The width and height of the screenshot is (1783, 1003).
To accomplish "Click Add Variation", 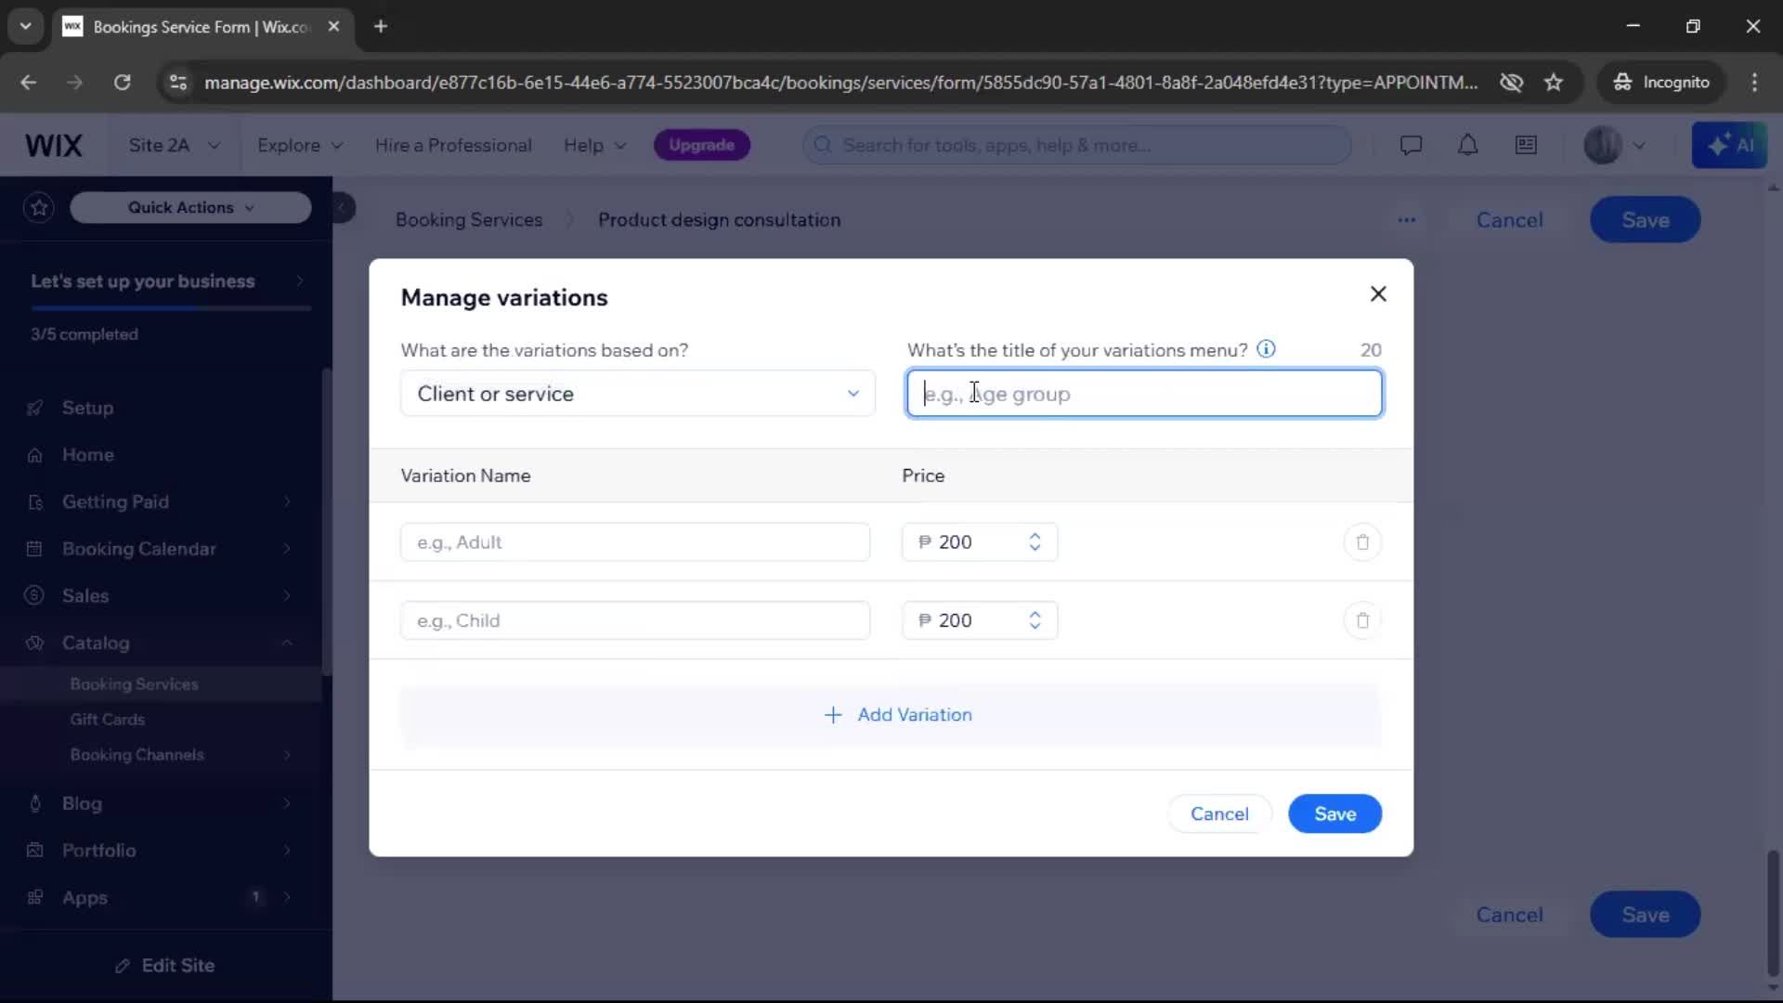I will tap(891, 715).
